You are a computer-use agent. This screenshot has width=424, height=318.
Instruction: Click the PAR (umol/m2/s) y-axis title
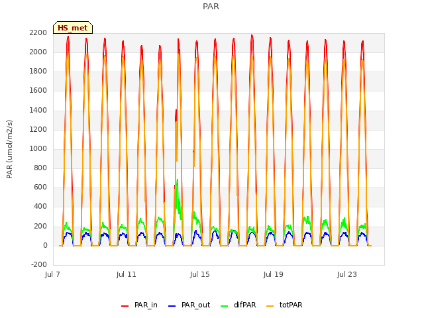pos(9,149)
